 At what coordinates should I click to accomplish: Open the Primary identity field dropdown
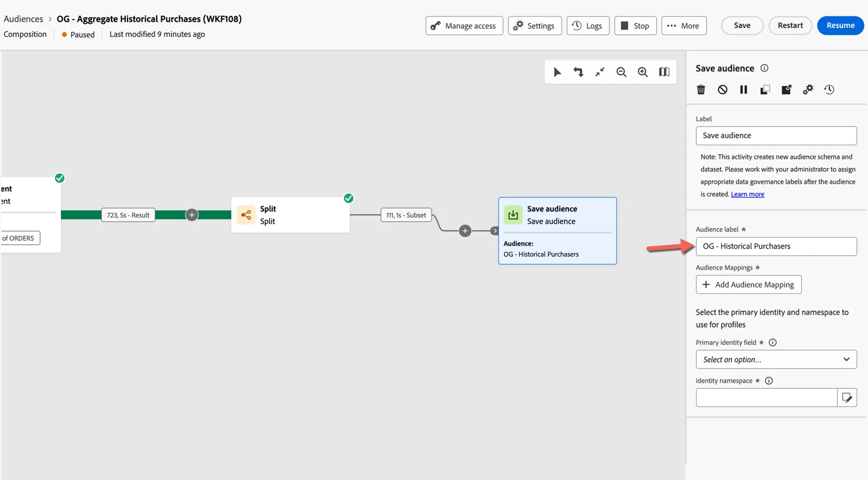(776, 359)
